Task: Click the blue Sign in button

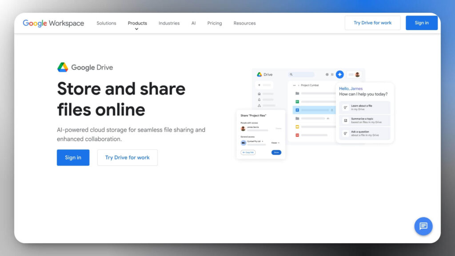Action: click(421, 23)
